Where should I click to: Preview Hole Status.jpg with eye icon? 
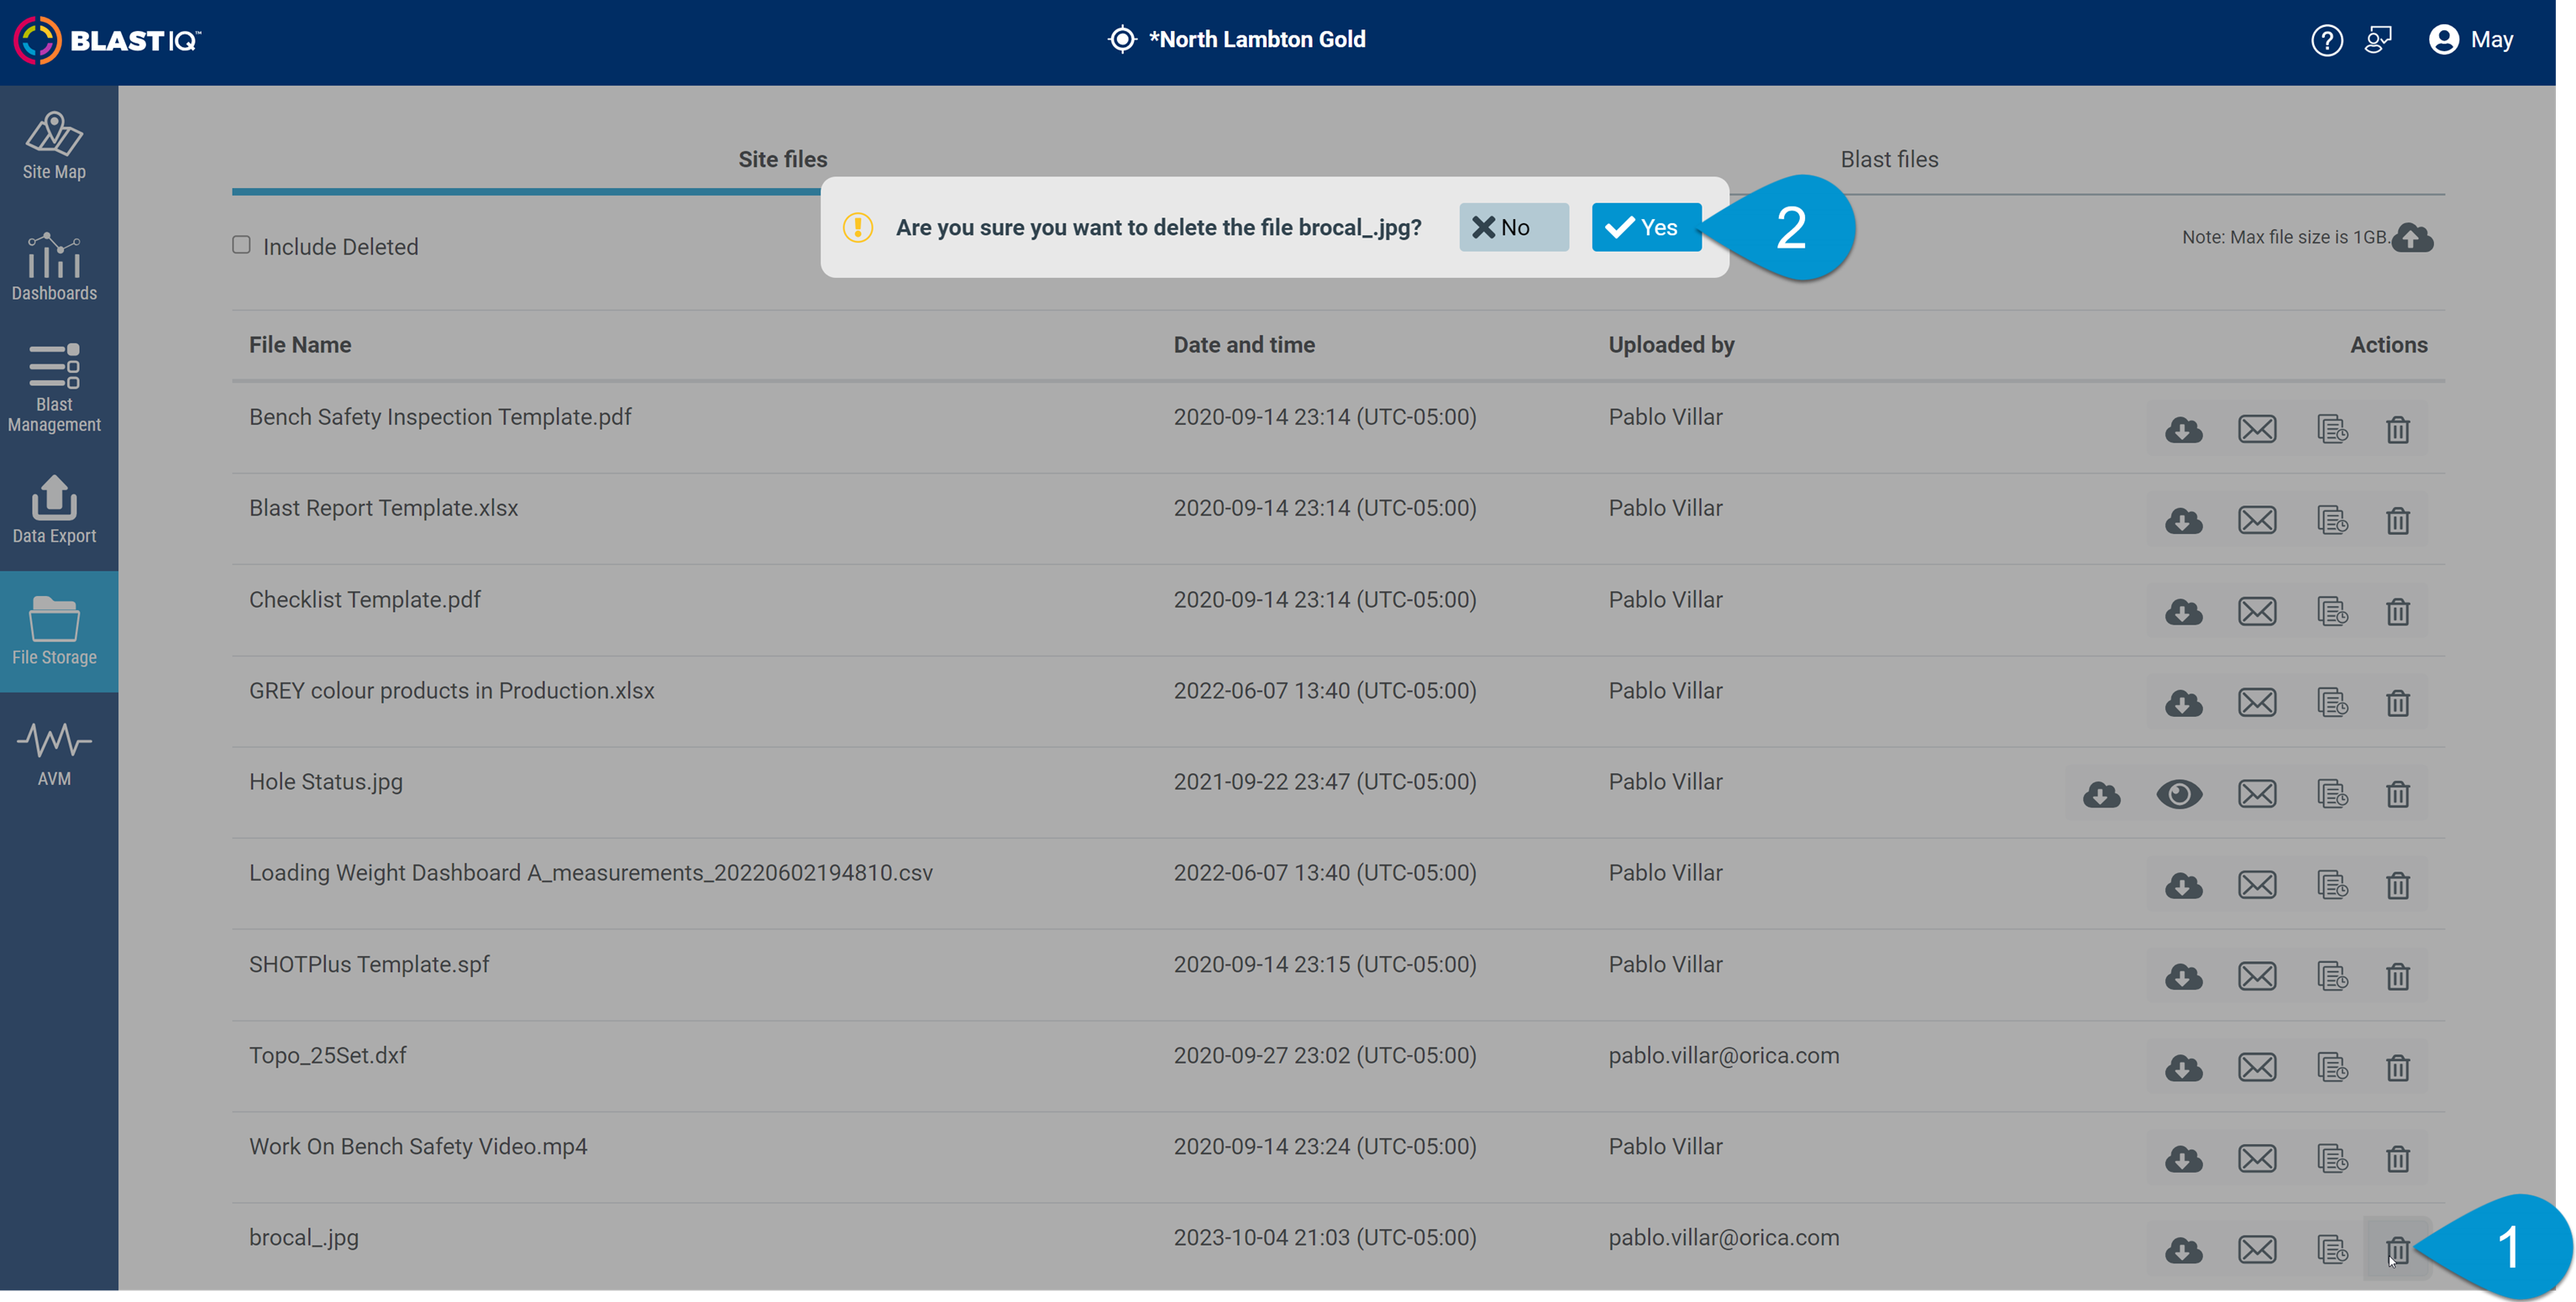point(2179,794)
